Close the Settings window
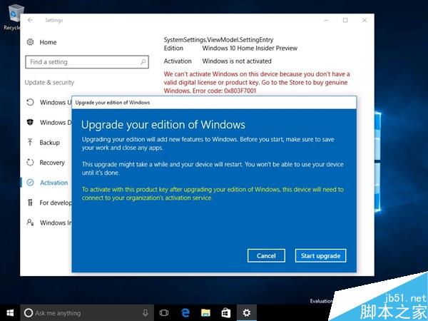Viewport: 428px width, 321px height. (x=365, y=20)
